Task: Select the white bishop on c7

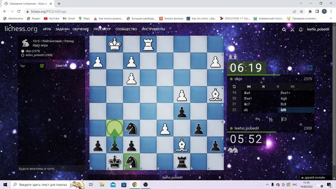Action: 182,145
